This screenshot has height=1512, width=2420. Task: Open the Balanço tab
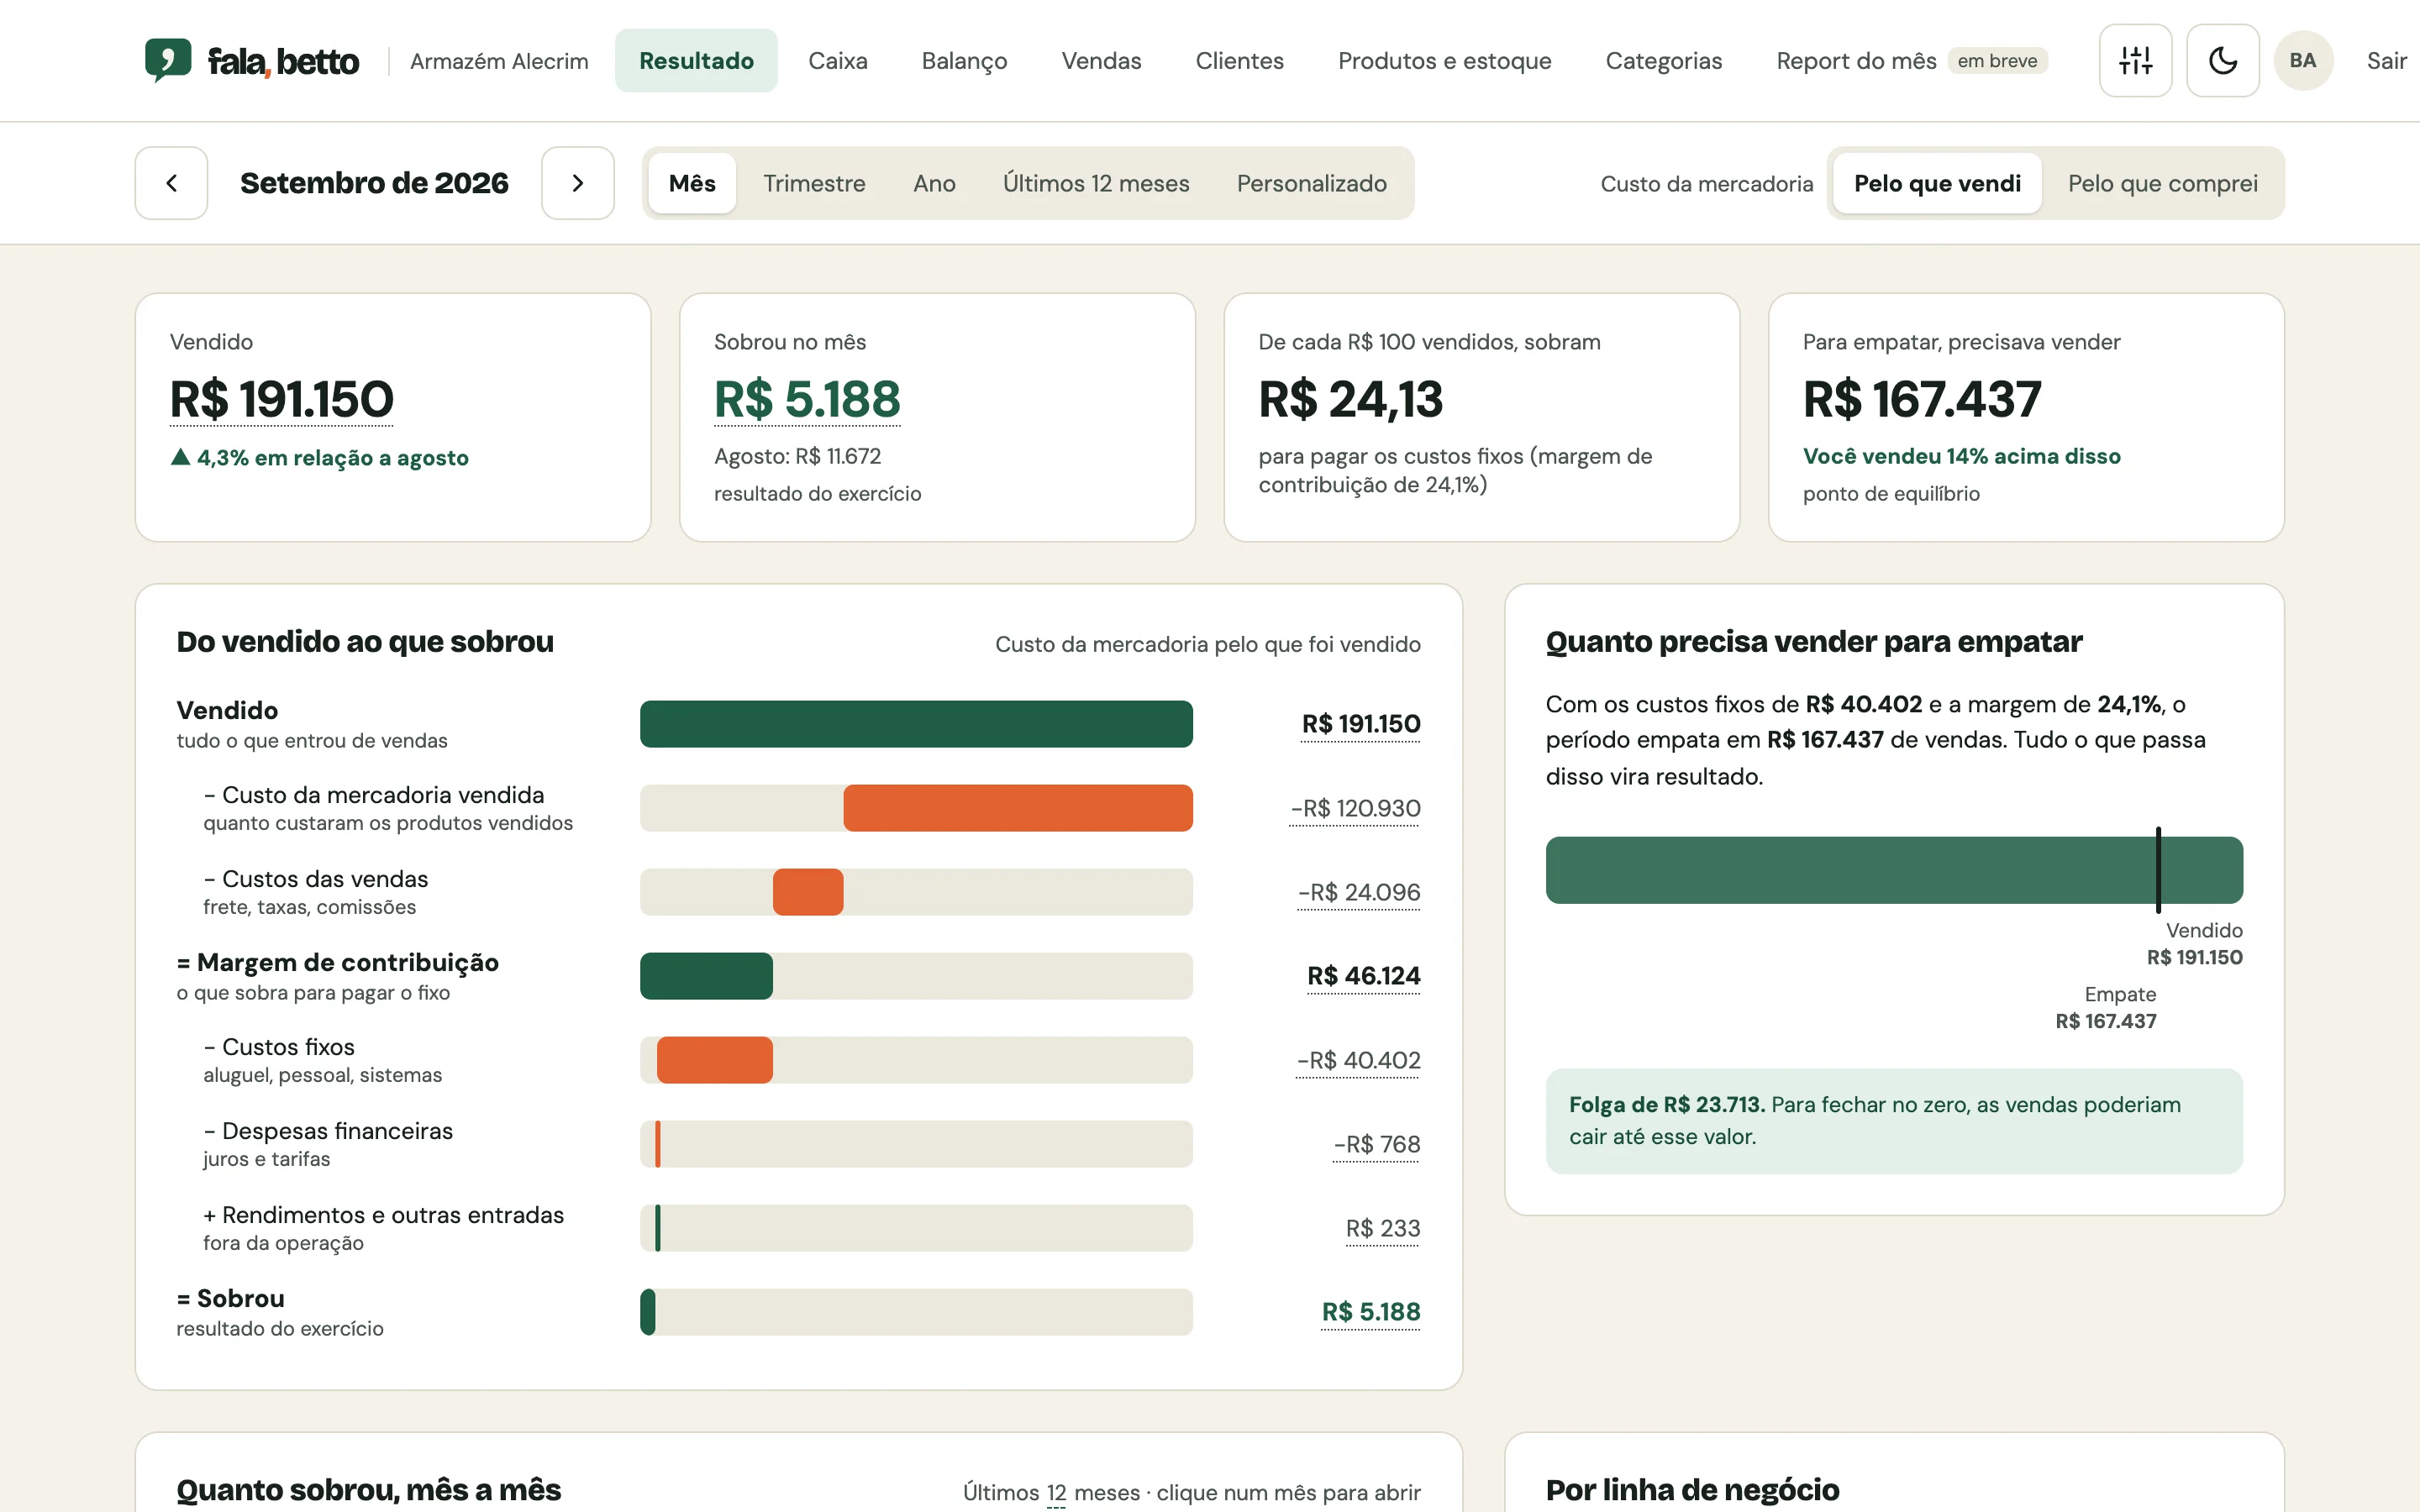point(964,60)
